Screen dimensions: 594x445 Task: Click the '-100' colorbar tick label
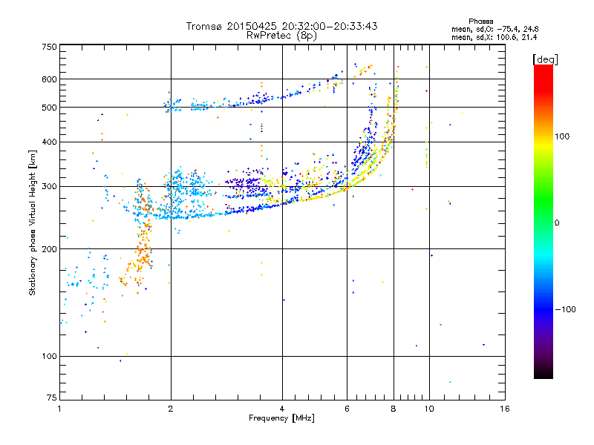coord(565,309)
